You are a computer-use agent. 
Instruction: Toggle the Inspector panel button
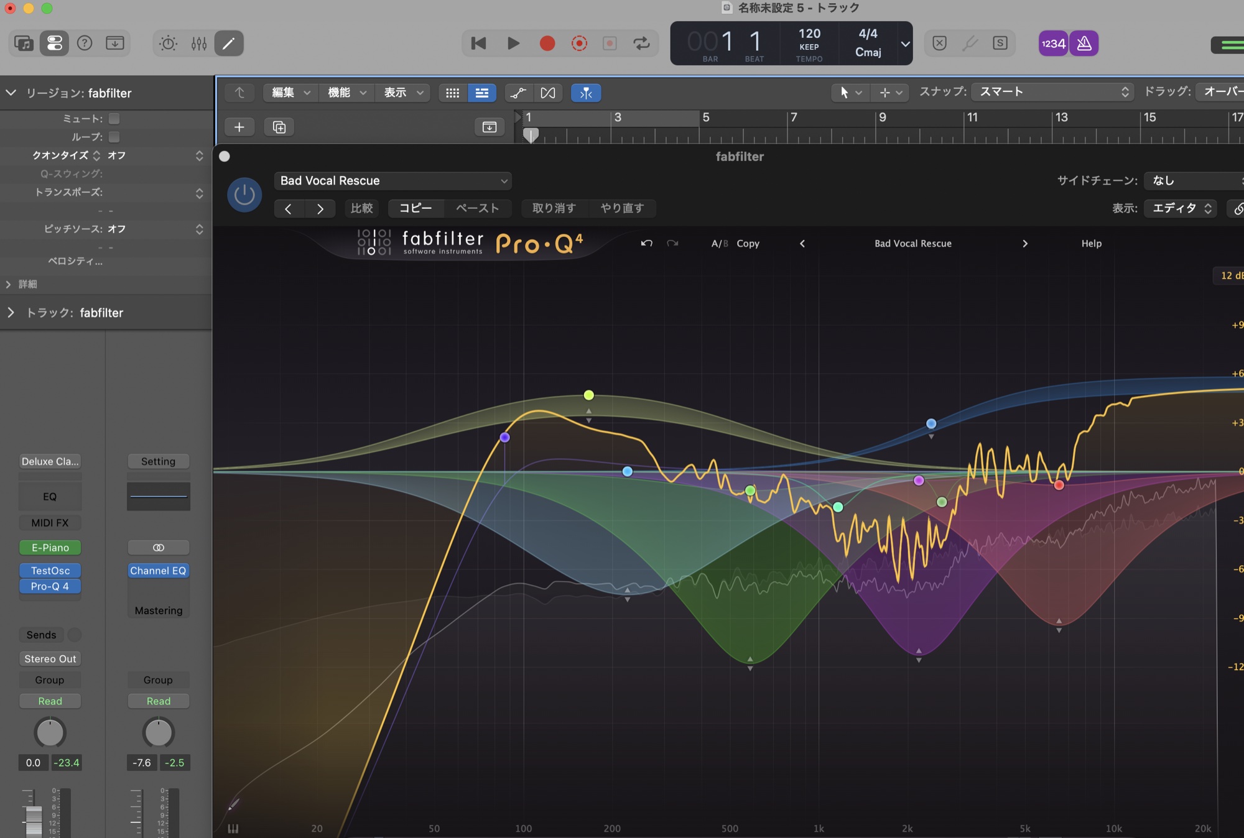pos(55,44)
